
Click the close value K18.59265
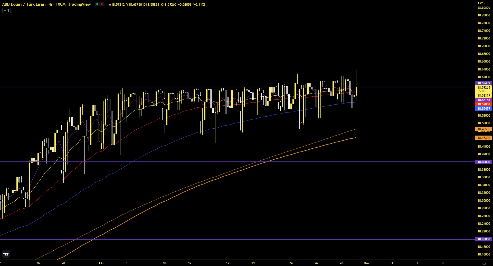[x=169, y=5]
